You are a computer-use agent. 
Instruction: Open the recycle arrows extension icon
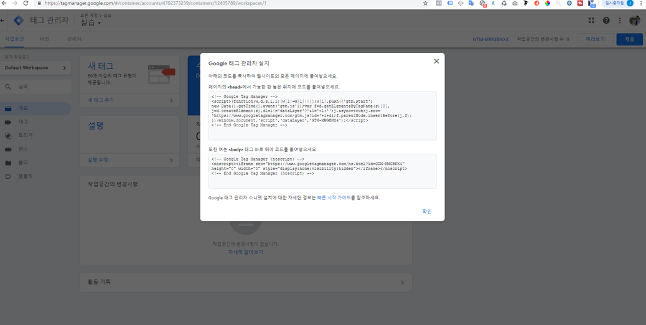504,3
